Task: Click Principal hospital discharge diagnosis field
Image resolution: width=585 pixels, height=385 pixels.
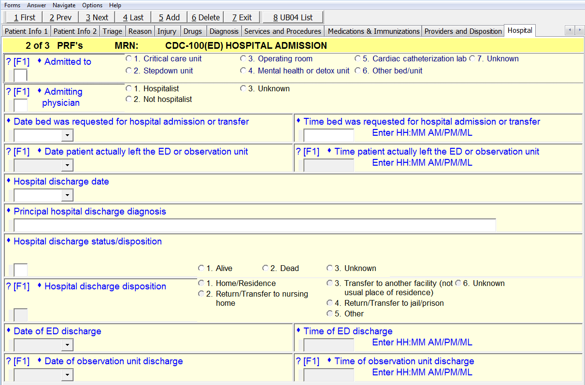Action: coord(255,225)
